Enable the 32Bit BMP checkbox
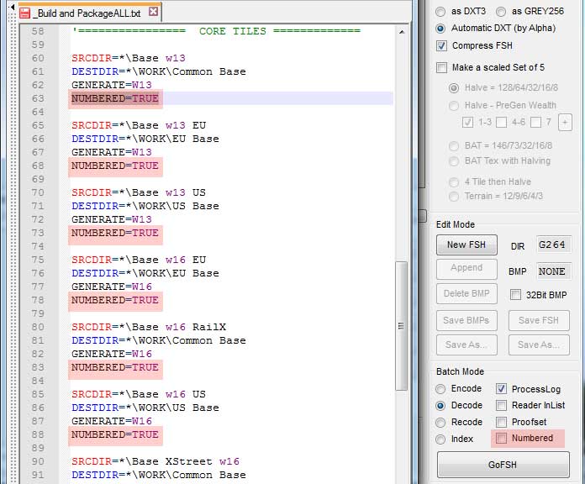This screenshot has width=585, height=484. (515, 295)
